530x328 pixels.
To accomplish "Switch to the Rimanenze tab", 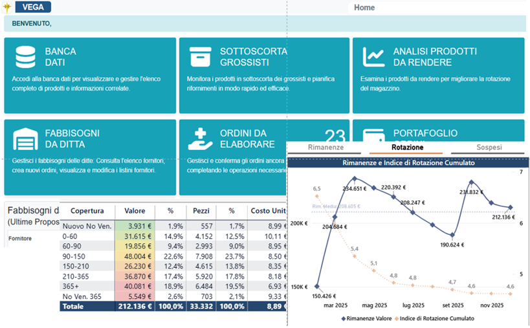I will [325, 148].
